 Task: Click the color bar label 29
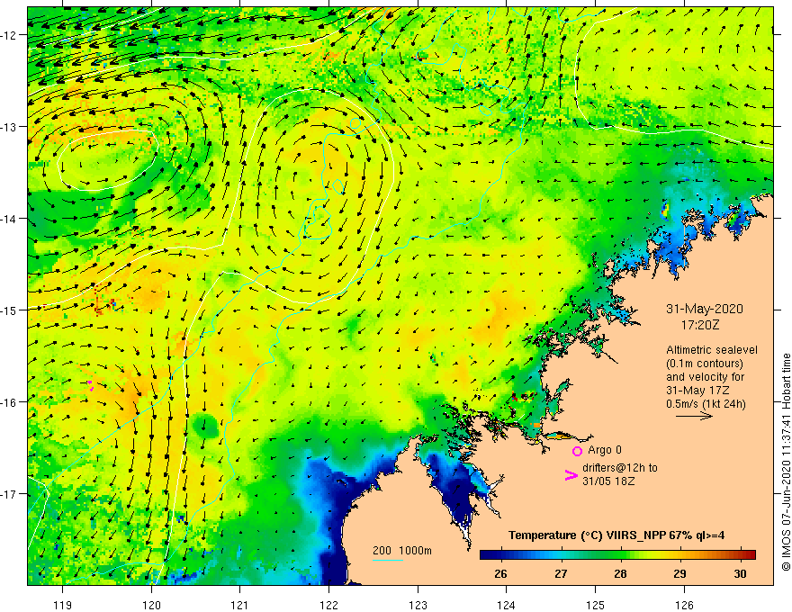(679, 574)
